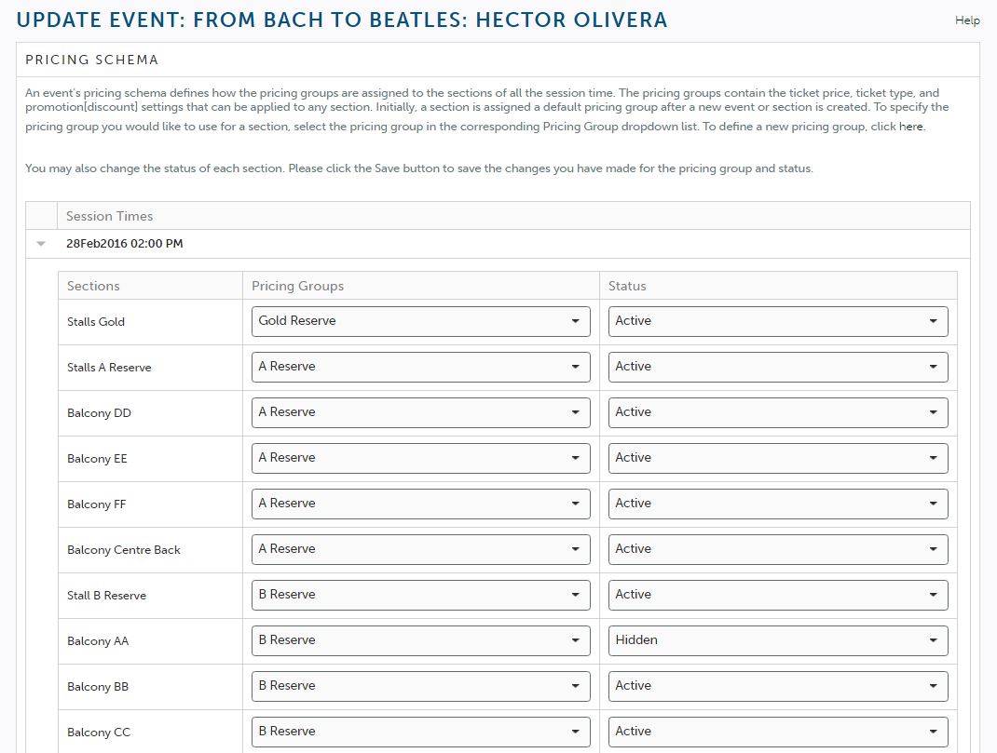Collapse the 28Feb2016 02:00 PM session row
The width and height of the screenshot is (997, 753).
[41, 244]
